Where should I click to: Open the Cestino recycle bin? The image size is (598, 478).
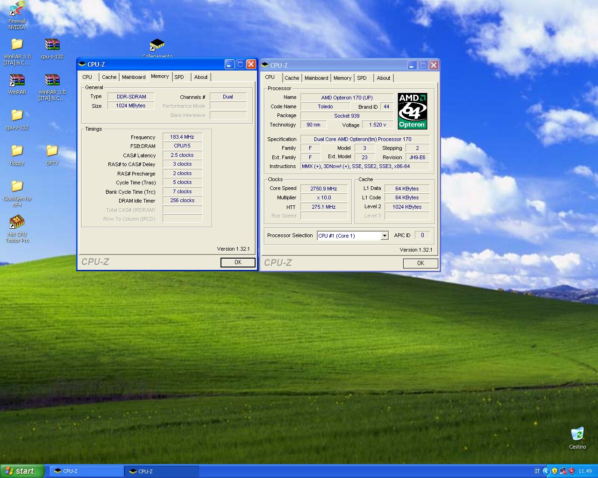pos(577,434)
